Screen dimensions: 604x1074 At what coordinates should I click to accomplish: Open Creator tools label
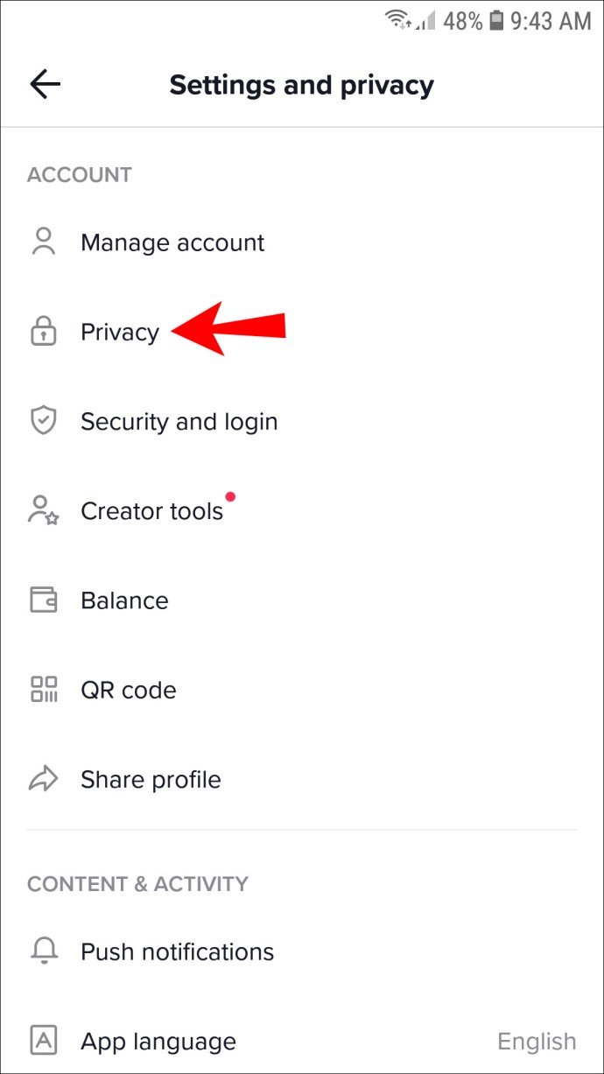(x=151, y=511)
